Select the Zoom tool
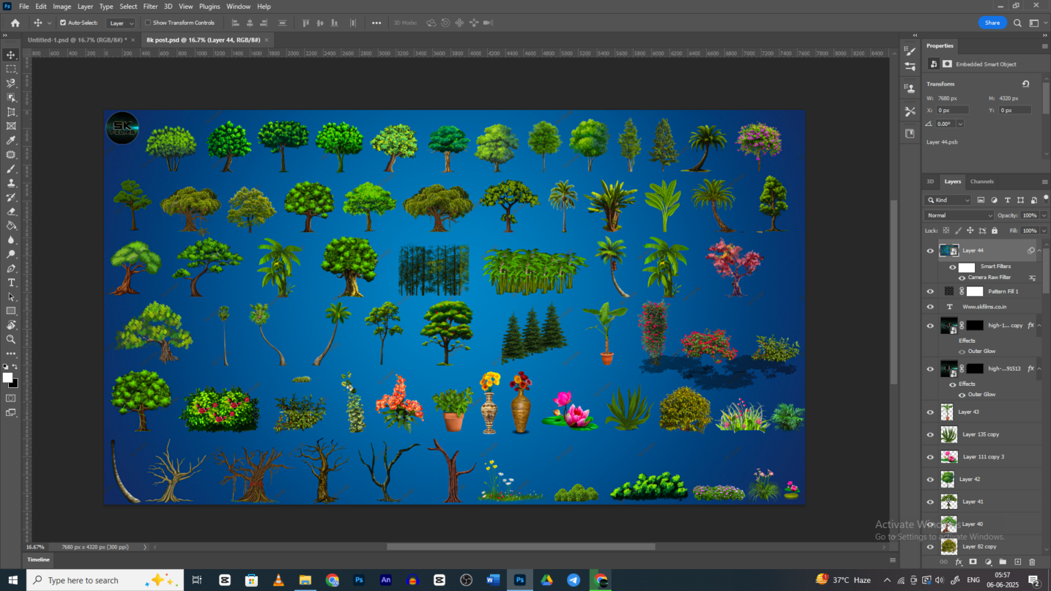1051x591 pixels. pyautogui.click(x=10, y=339)
